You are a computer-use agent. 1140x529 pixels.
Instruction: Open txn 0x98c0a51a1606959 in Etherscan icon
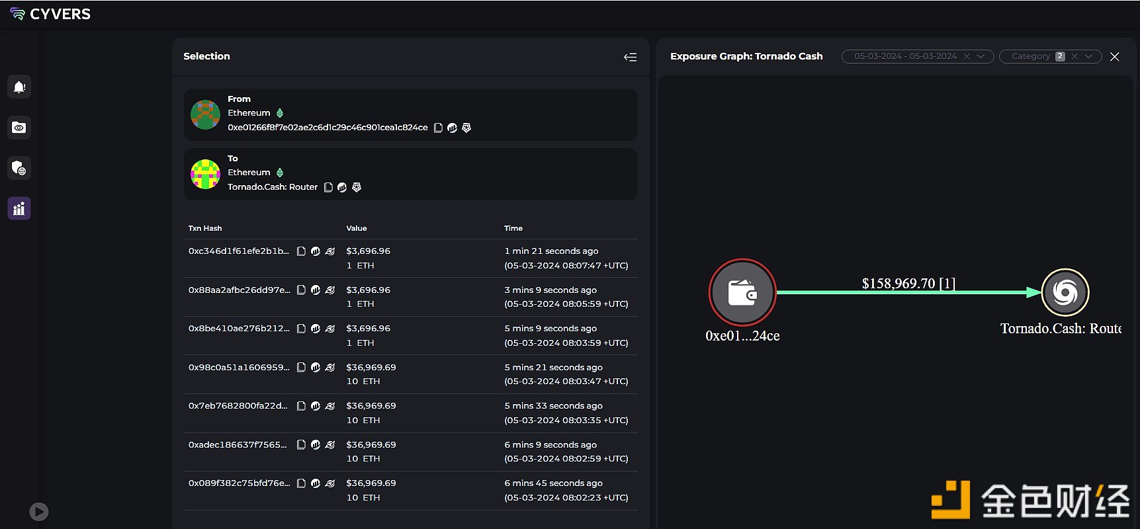(316, 367)
